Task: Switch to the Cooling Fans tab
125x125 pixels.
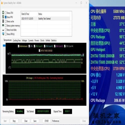Action: coord(17,40)
